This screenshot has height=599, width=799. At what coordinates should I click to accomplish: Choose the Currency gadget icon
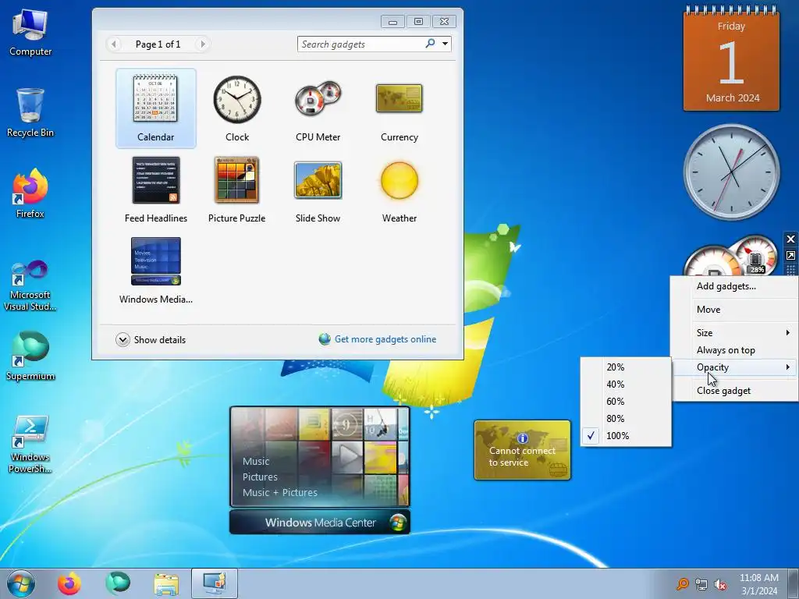399,108
